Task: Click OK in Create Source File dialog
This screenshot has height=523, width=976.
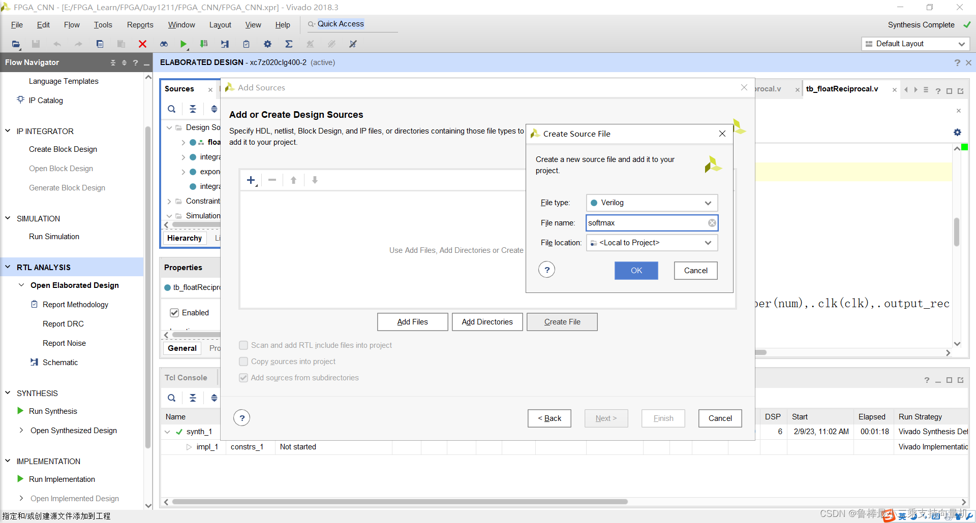Action: point(636,271)
